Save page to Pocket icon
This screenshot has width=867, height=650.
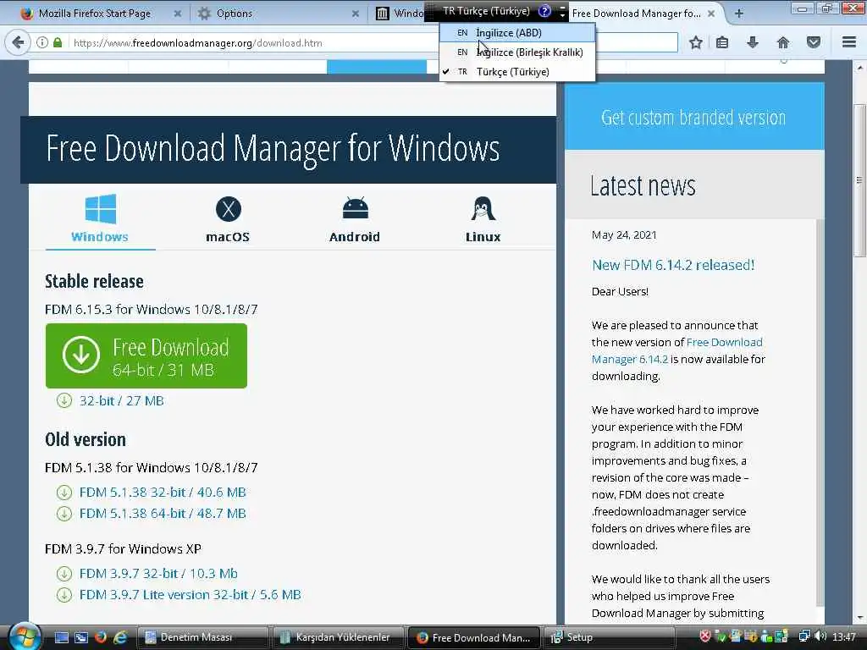814,42
